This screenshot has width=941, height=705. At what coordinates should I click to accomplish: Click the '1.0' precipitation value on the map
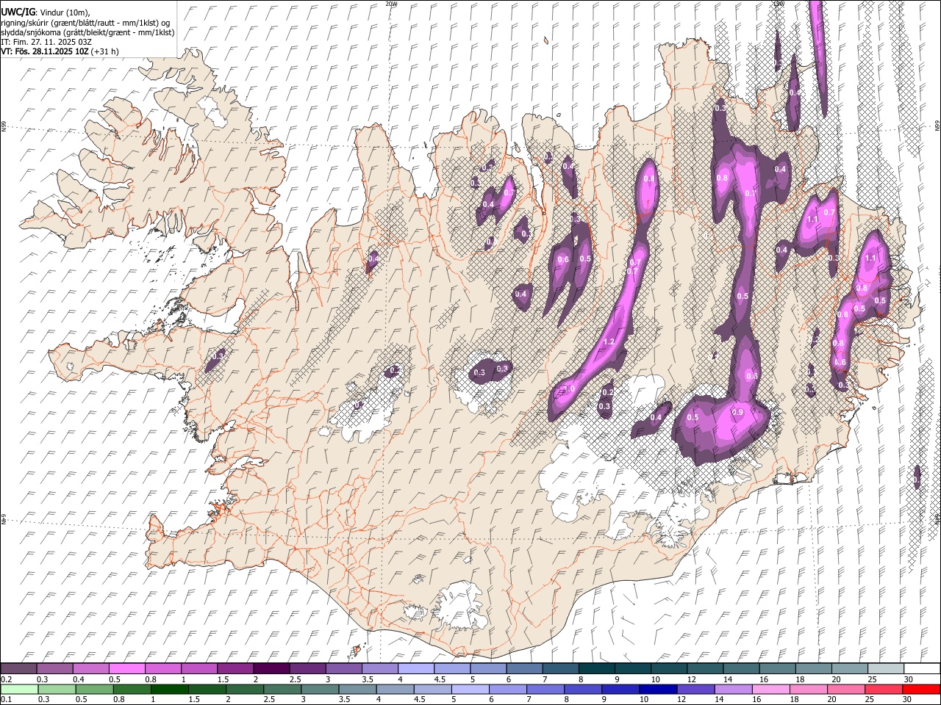[x=569, y=389]
